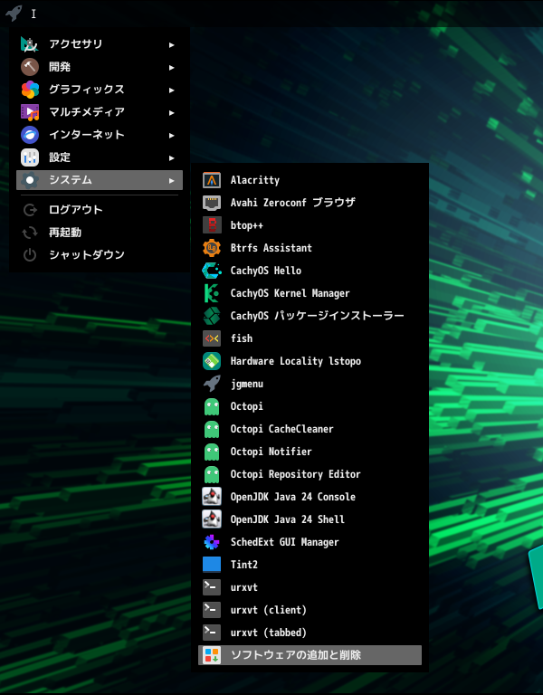Click the rocket launcher icon in panel

click(x=14, y=13)
